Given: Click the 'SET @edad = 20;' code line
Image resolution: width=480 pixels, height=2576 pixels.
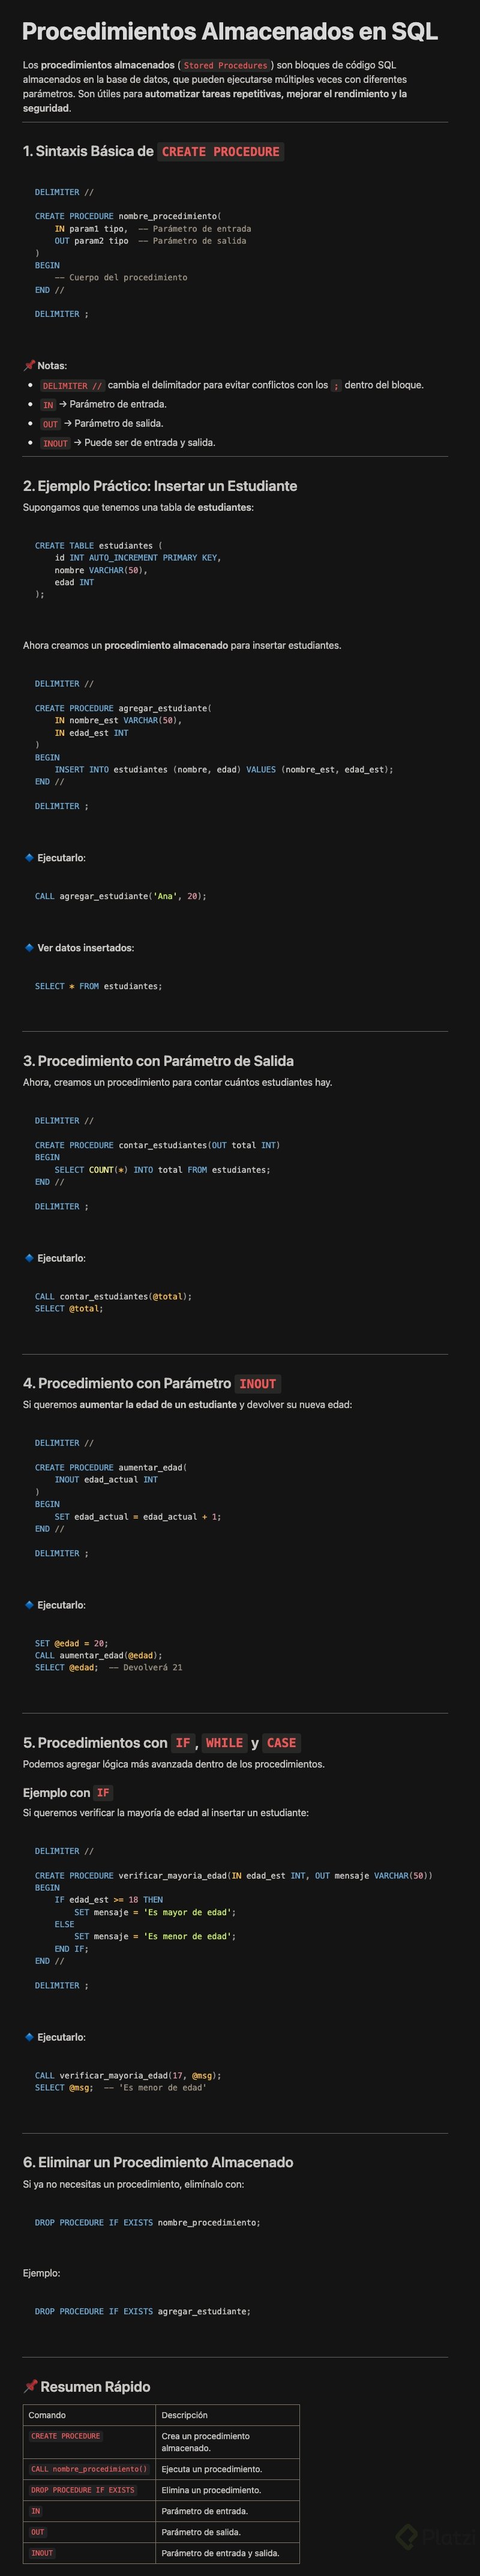Looking at the screenshot, I should tap(71, 1643).
